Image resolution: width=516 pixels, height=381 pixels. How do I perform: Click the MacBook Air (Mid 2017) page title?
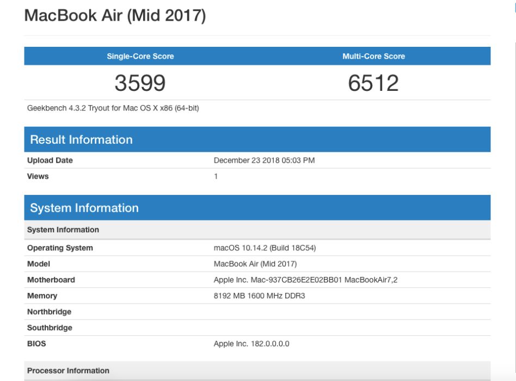pos(115,15)
